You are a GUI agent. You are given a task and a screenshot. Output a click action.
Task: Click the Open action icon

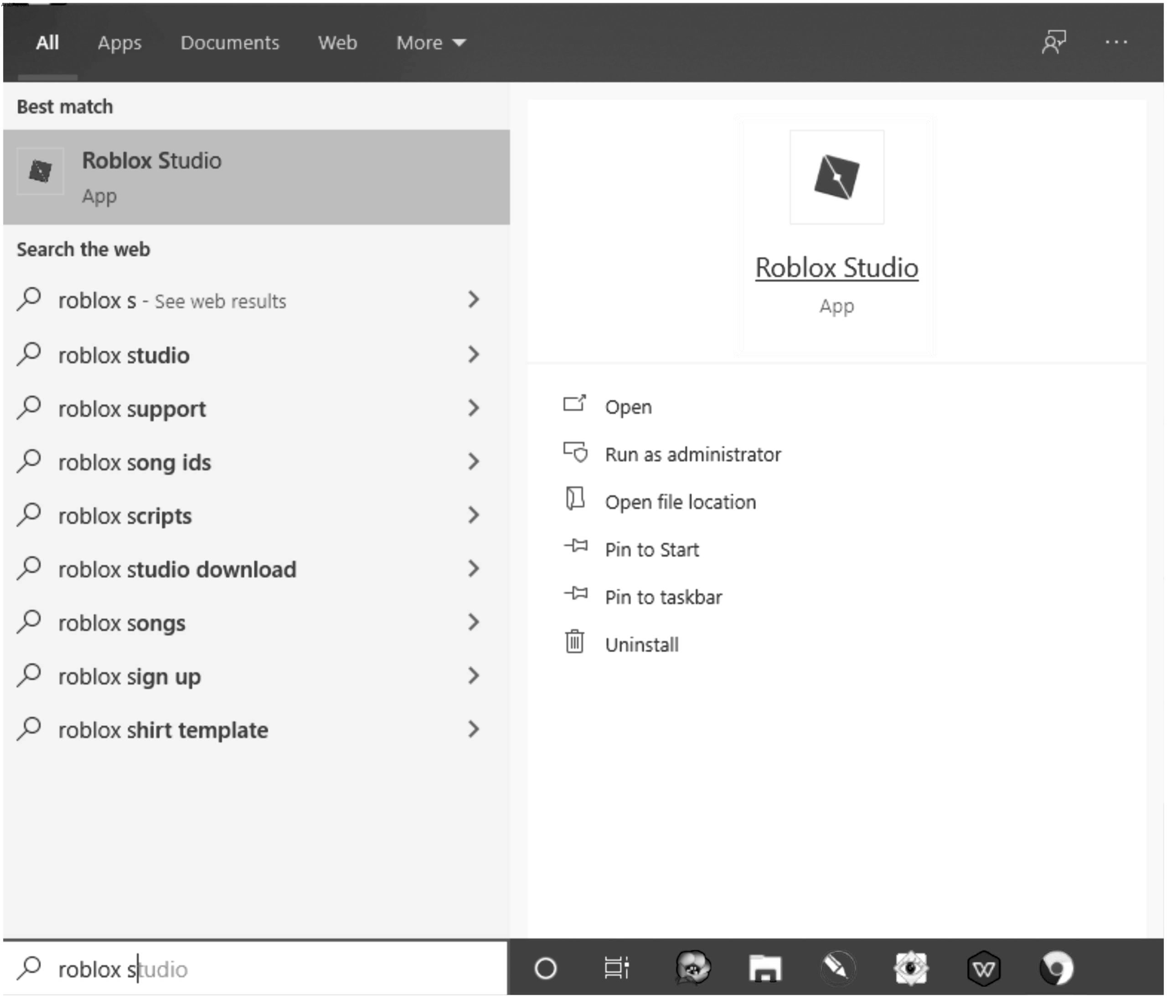click(574, 404)
